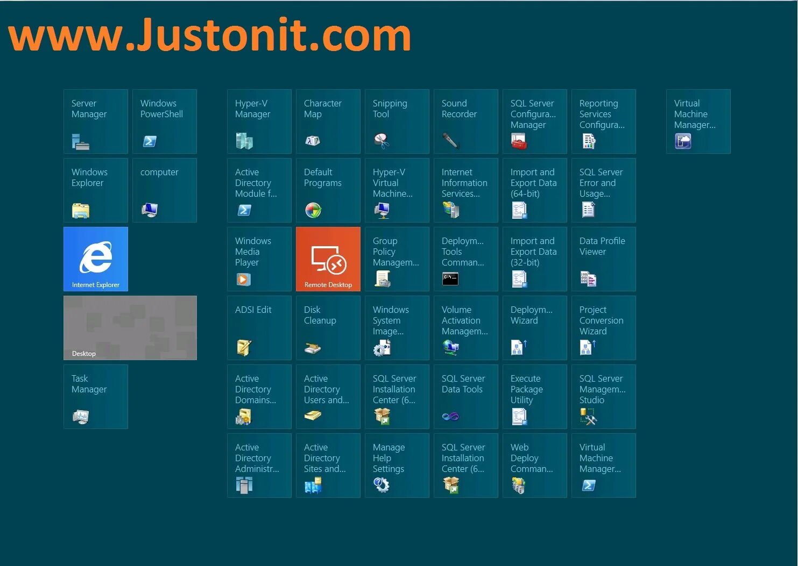Open Execute Package Utility tile

pyautogui.click(x=535, y=397)
